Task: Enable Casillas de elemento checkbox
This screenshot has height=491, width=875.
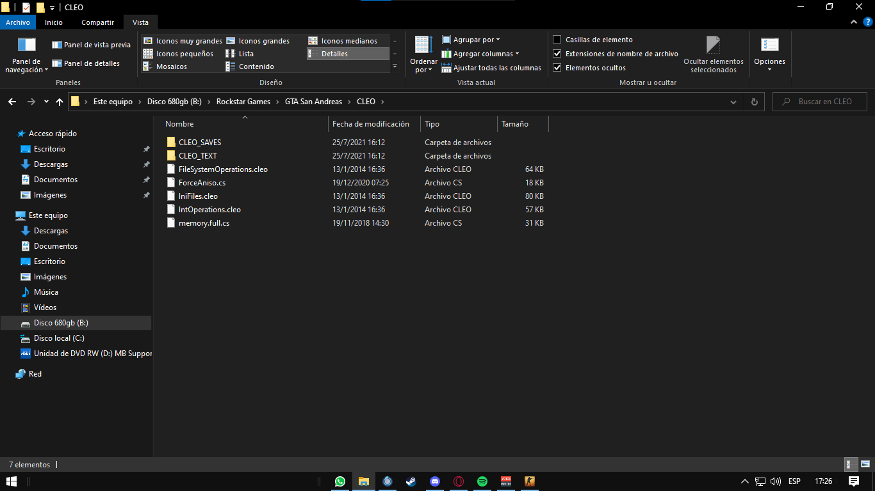Action: click(557, 40)
